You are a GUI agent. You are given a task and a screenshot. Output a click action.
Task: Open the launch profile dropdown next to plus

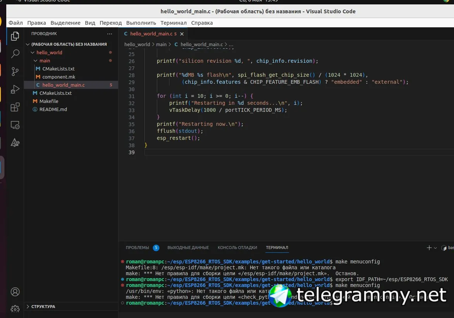pos(436,248)
